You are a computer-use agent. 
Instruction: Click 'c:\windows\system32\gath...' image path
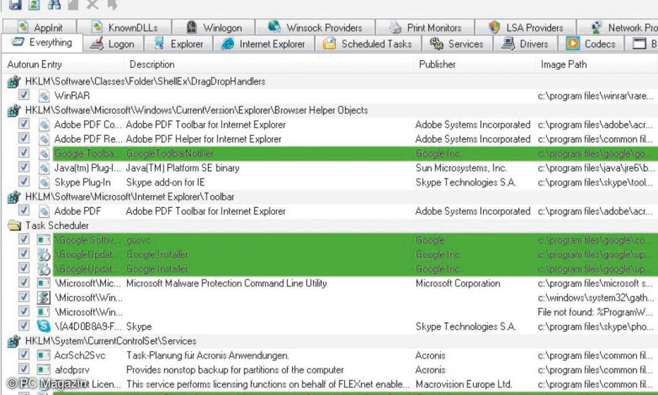[596, 298]
